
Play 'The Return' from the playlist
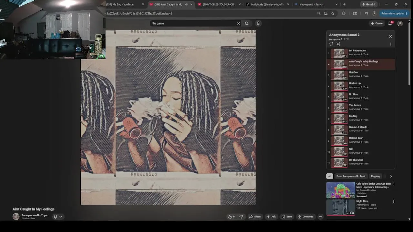(361, 108)
